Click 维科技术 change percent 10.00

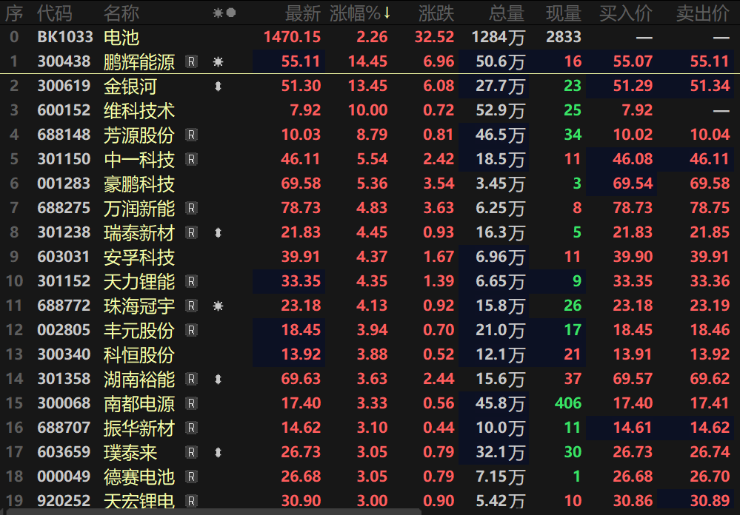point(367,110)
